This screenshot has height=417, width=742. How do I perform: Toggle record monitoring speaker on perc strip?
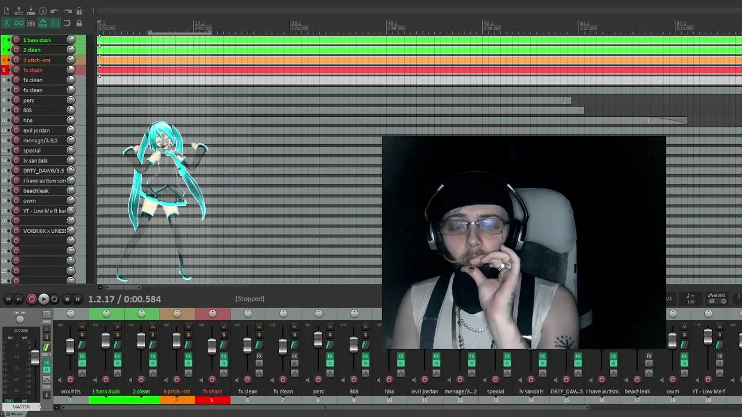pyautogui.click(x=307, y=380)
